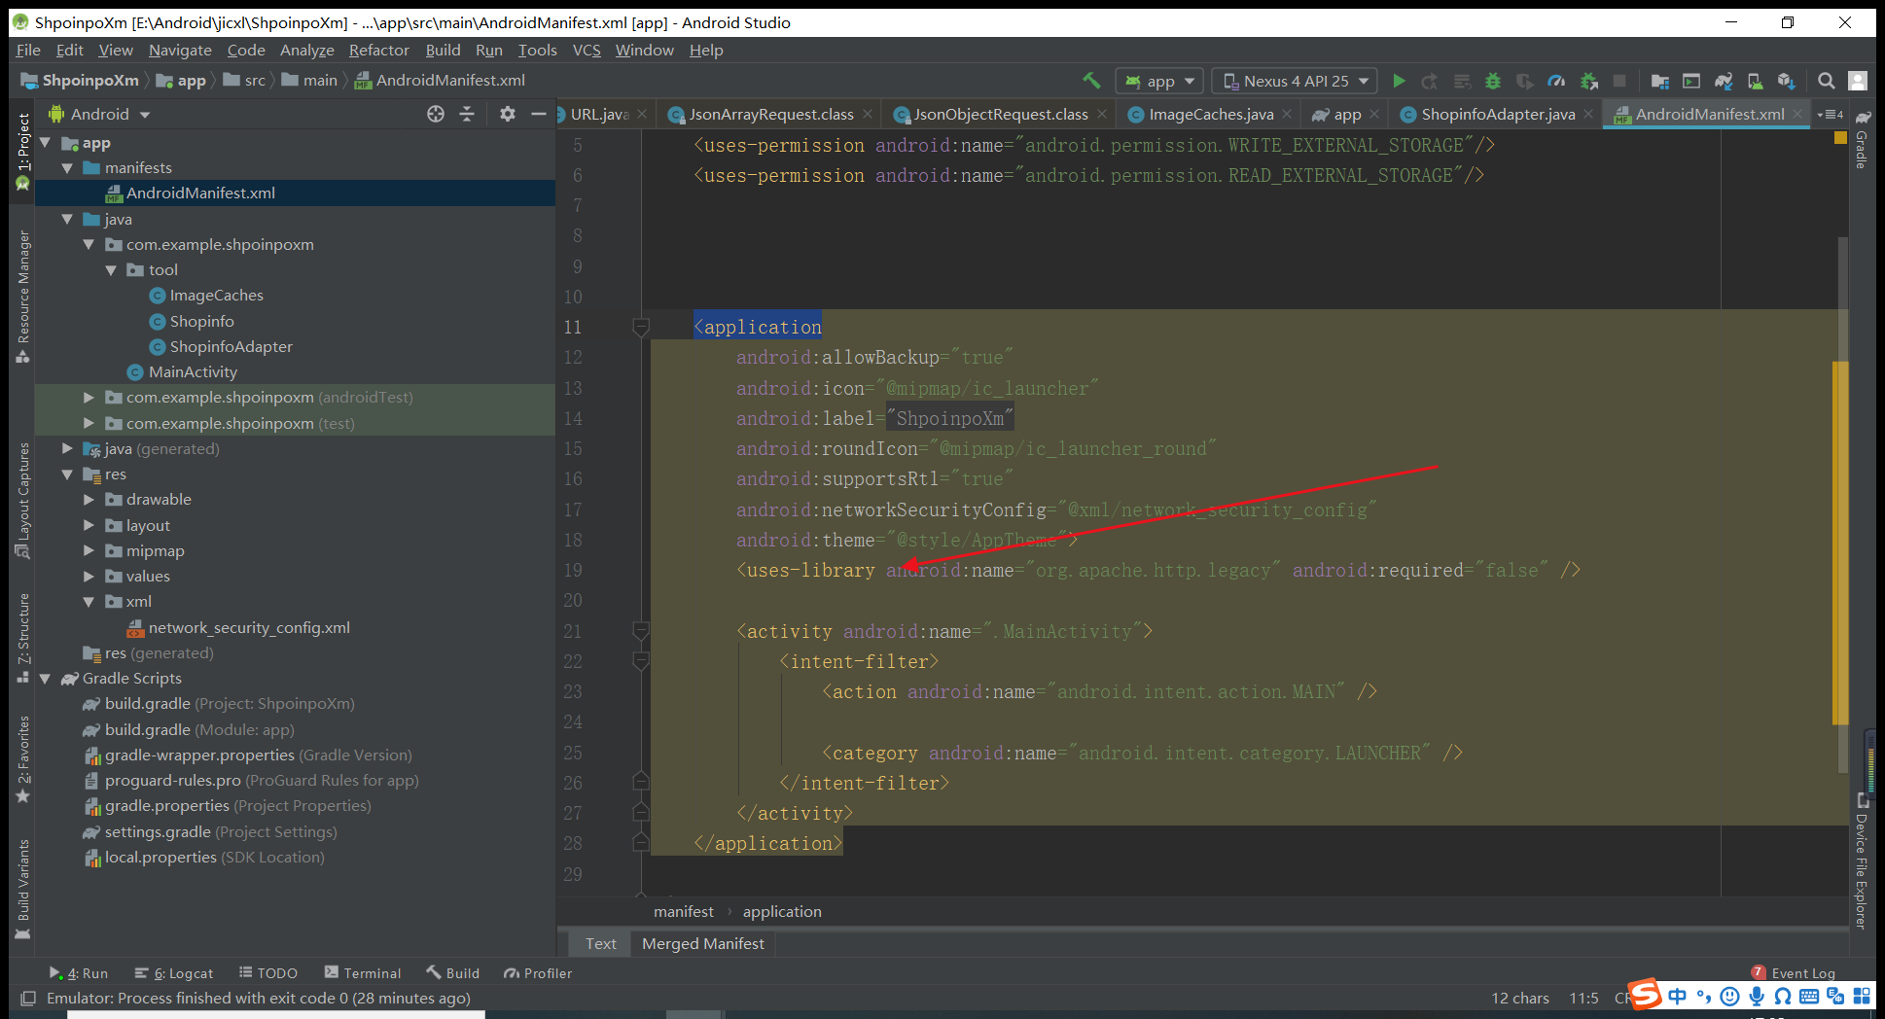Image resolution: width=1885 pixels, height=1019 pixels.
Task: Select network_security_config.xml file
Action: pyautogui.click(x=249, y=628)
